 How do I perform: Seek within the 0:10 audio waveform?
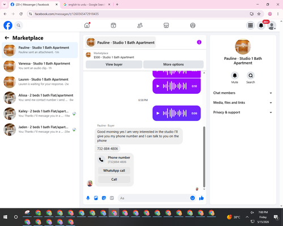pyautogui.click(x=175, y=86)
